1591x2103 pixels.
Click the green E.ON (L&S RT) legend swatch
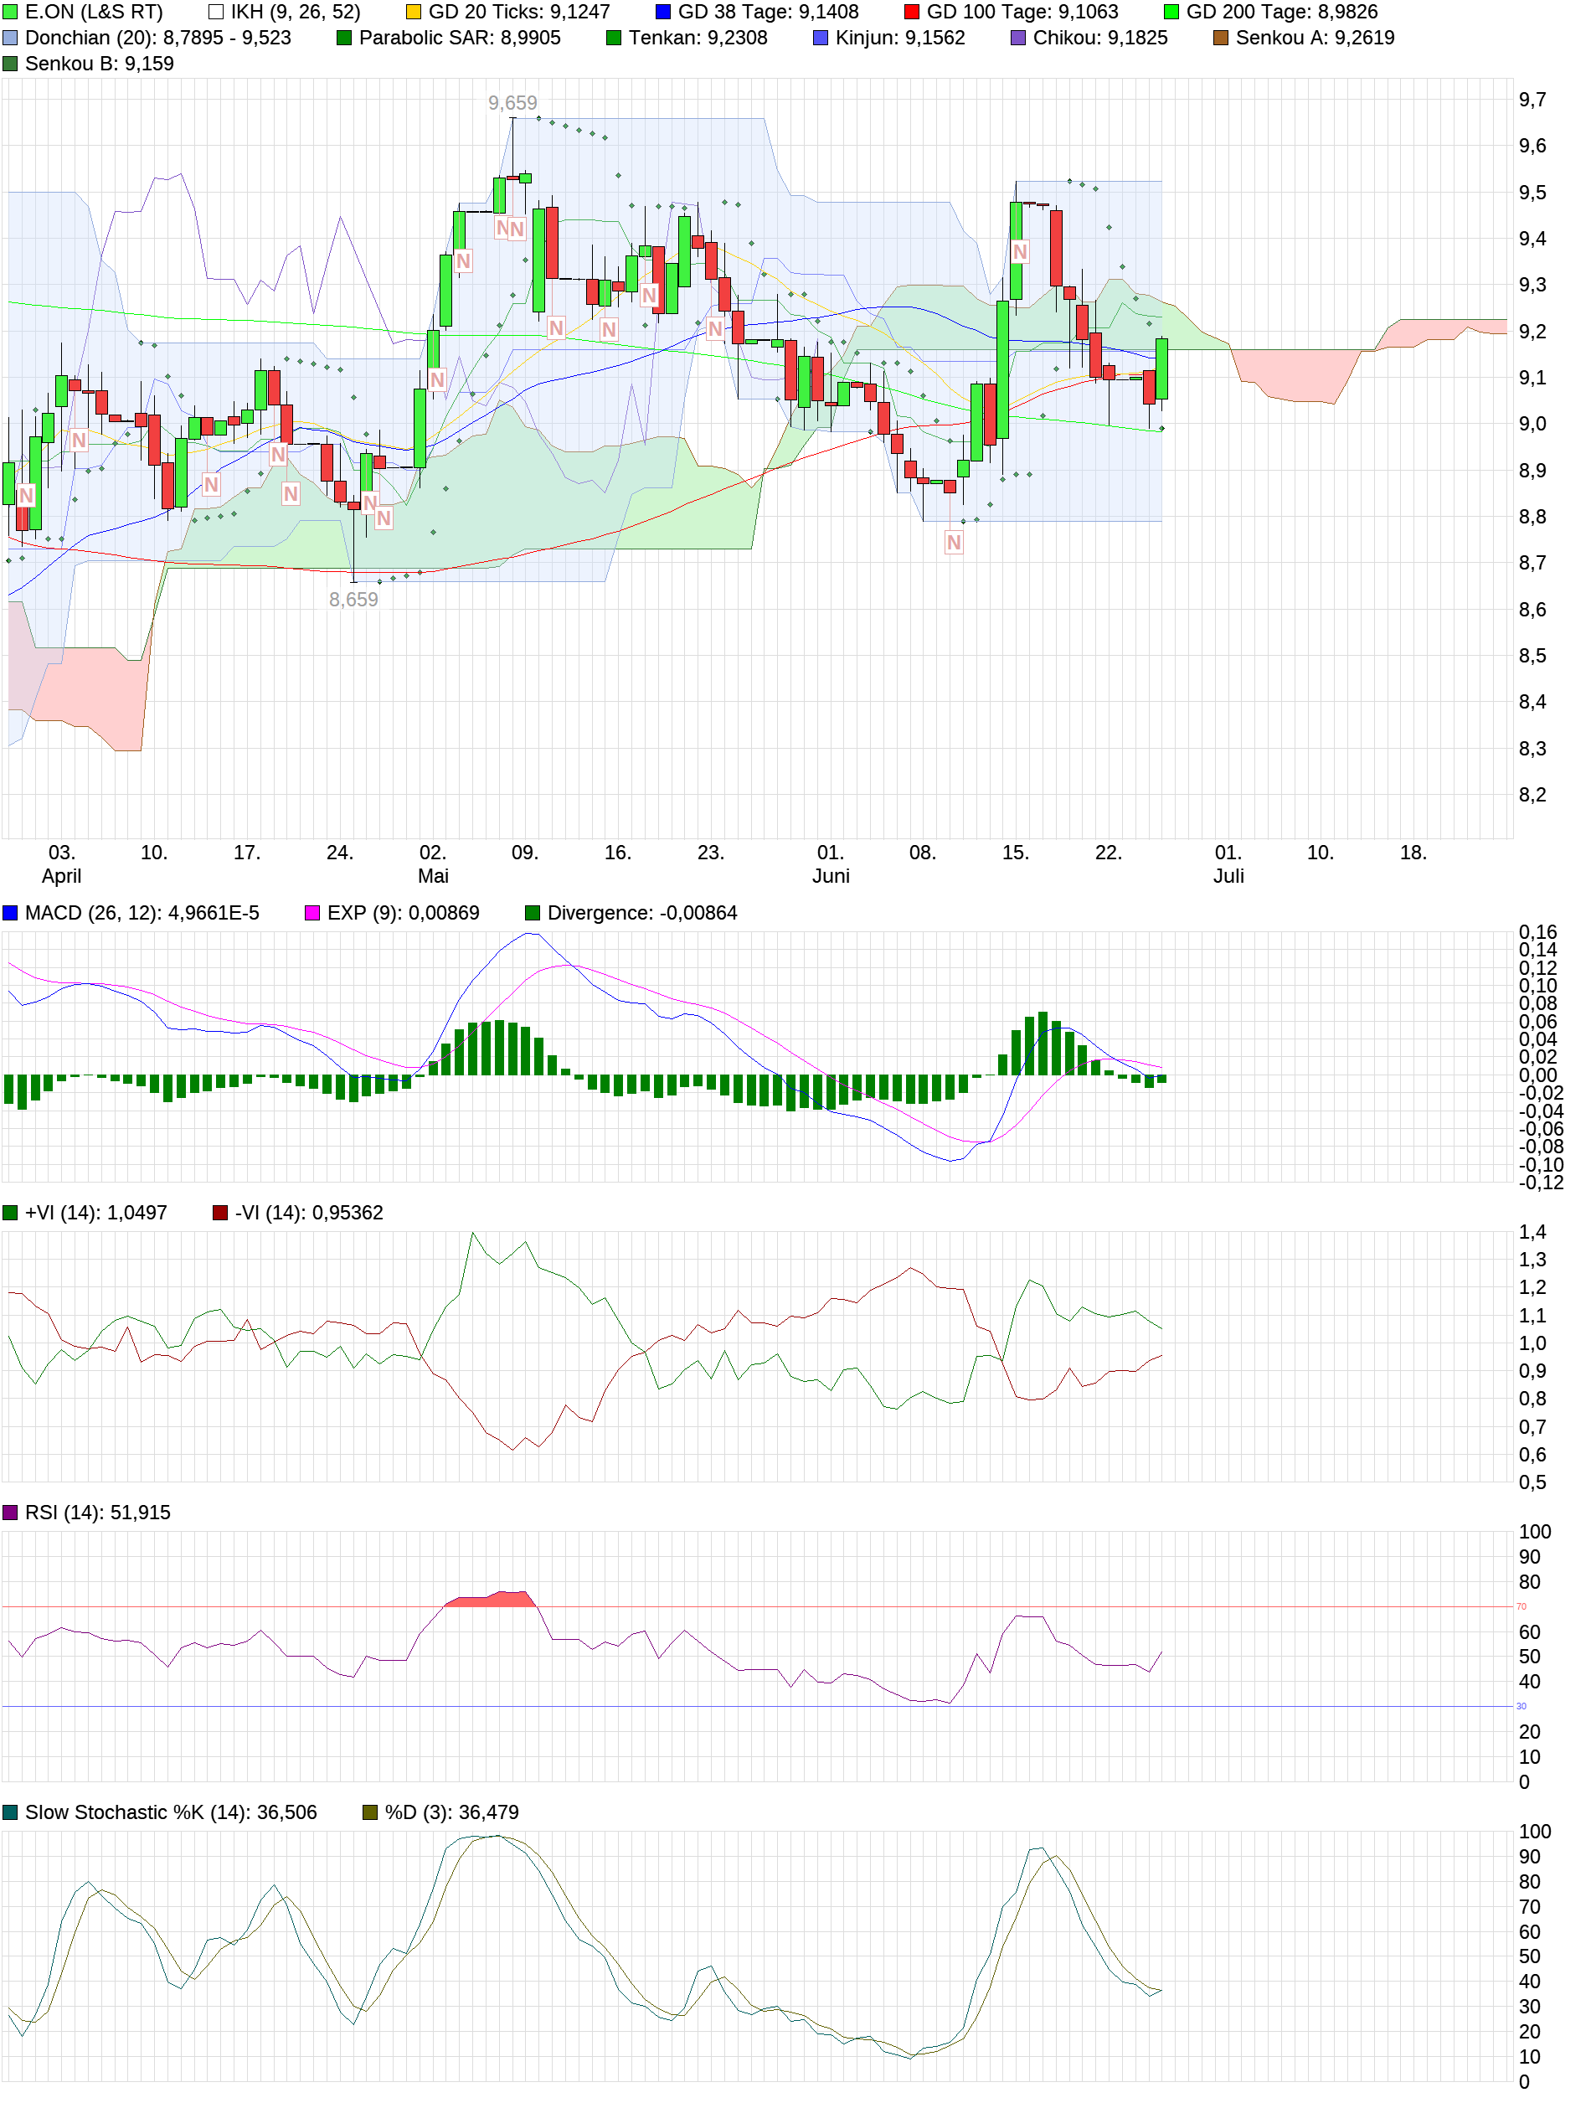10,13
